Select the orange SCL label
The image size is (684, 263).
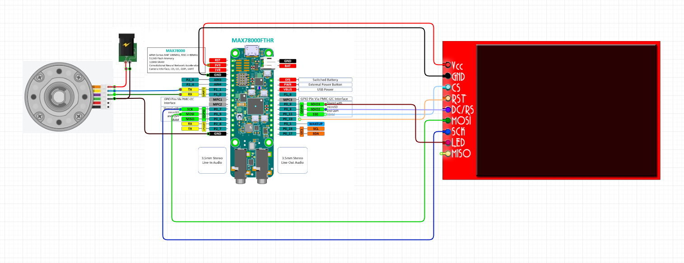[316, 129]
